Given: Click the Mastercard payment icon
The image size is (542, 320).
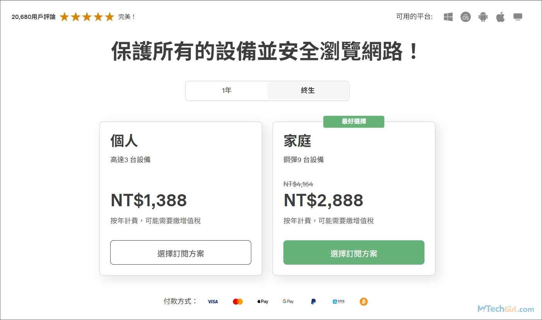Looking at the screenshot, I should click(x=238, y=301).
